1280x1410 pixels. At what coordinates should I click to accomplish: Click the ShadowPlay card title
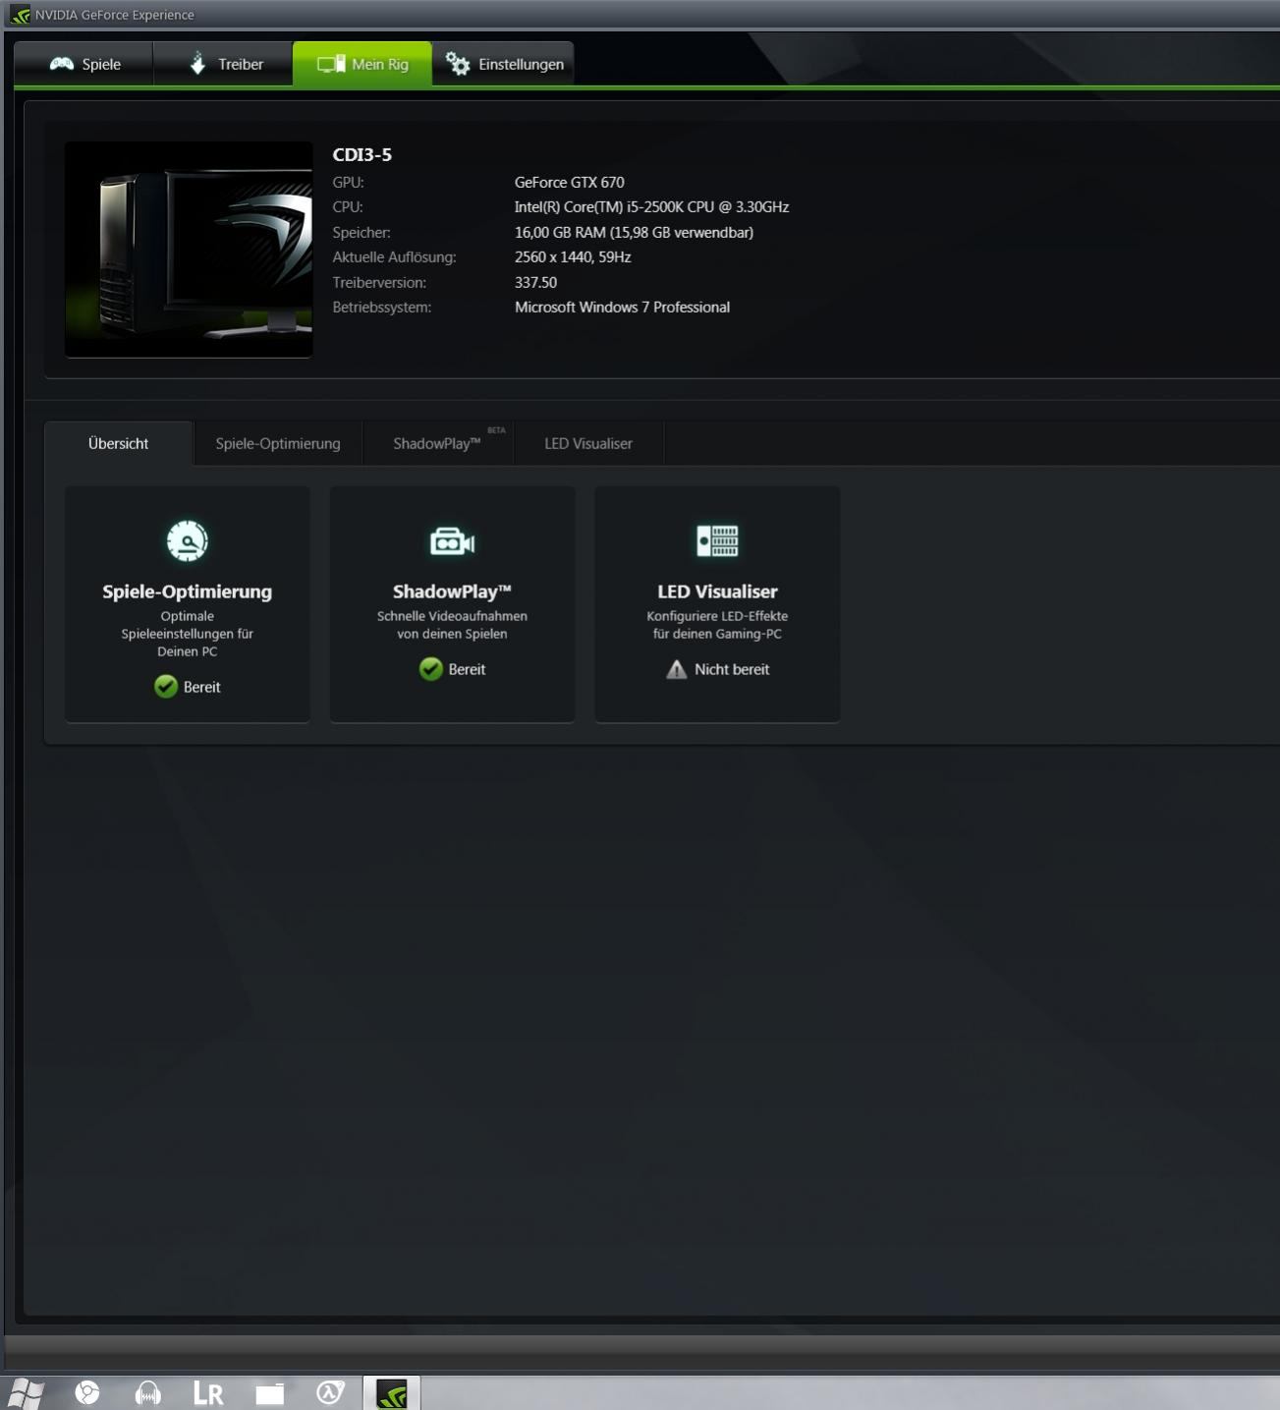coord(452,592)
